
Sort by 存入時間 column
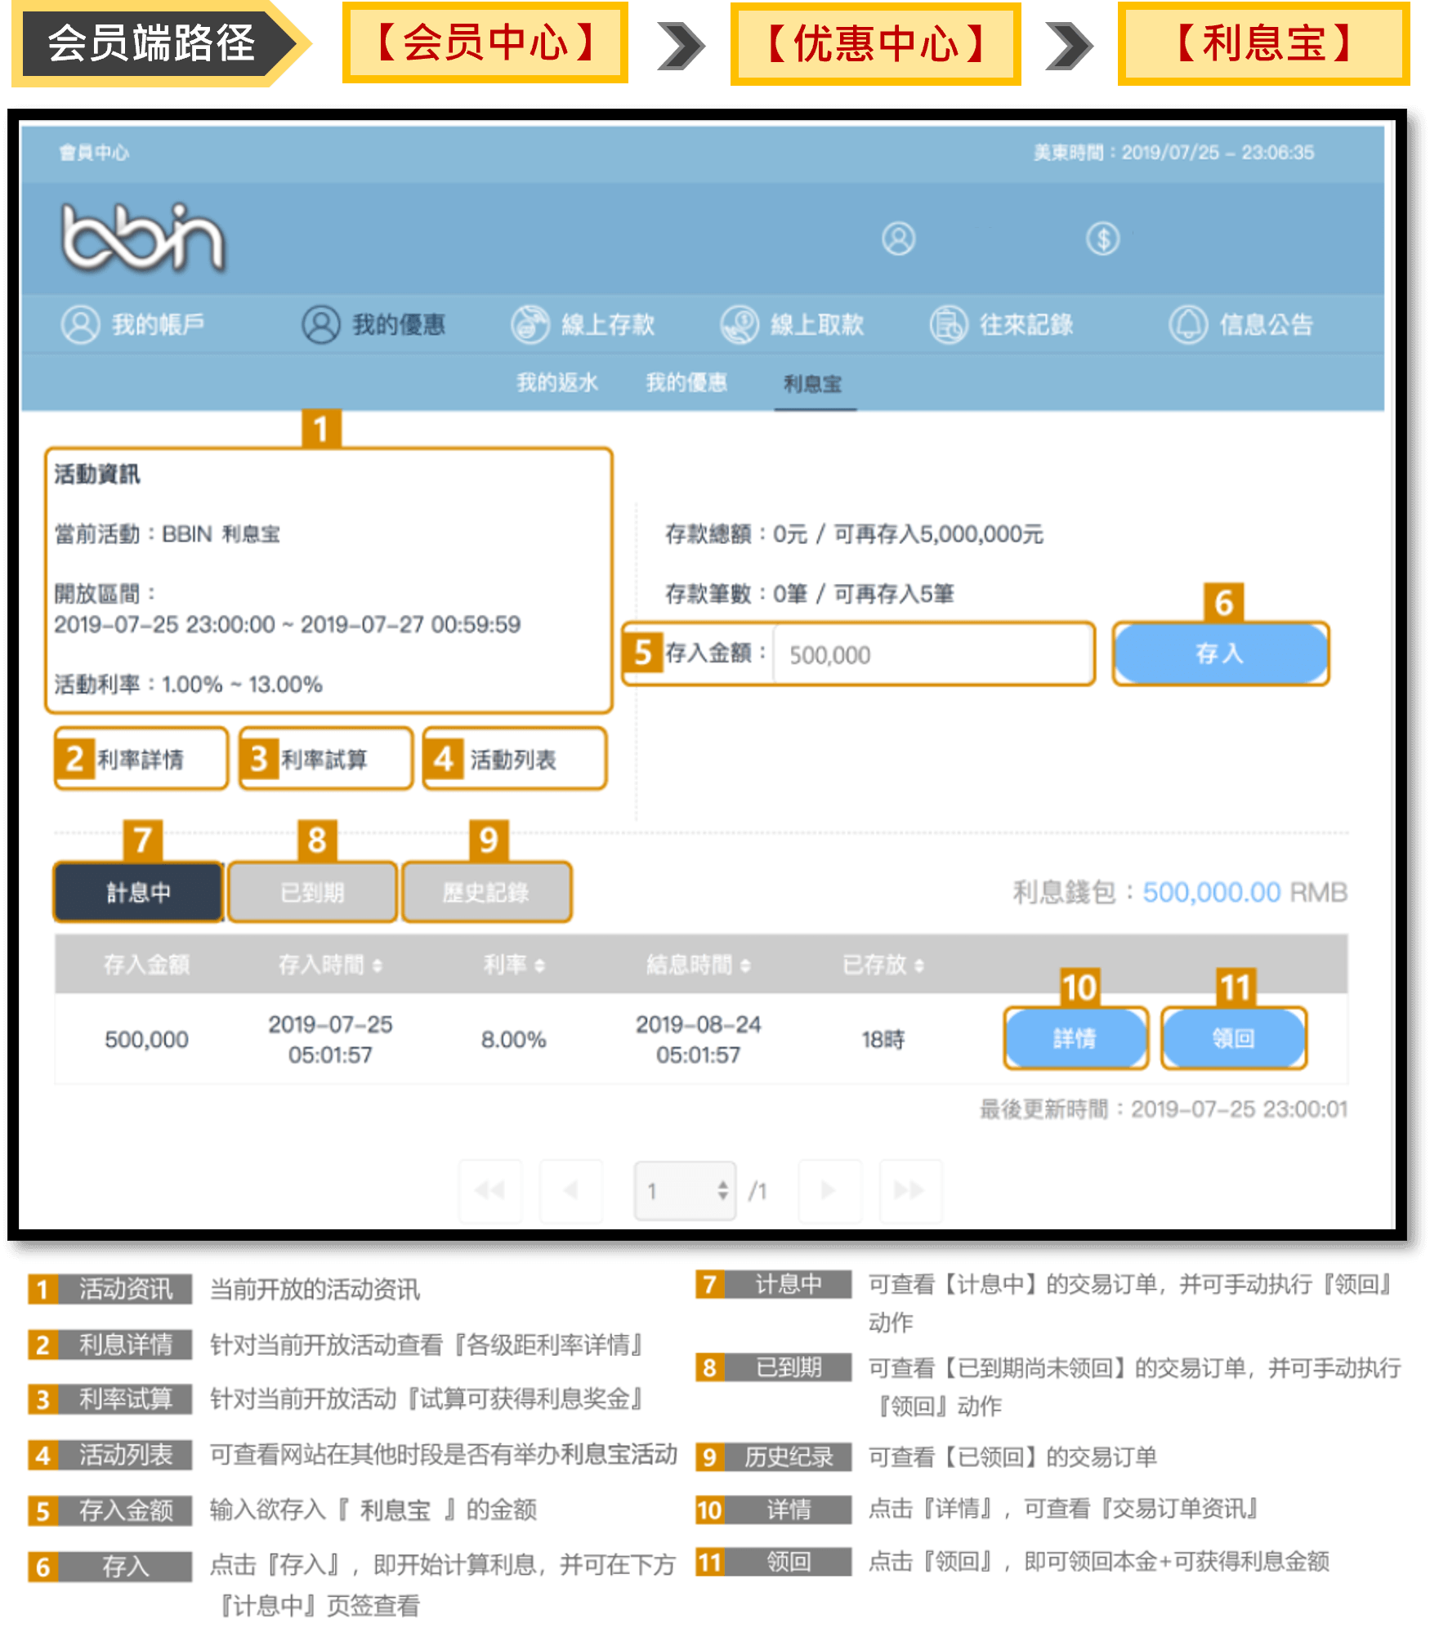click(x=330, y=965)
